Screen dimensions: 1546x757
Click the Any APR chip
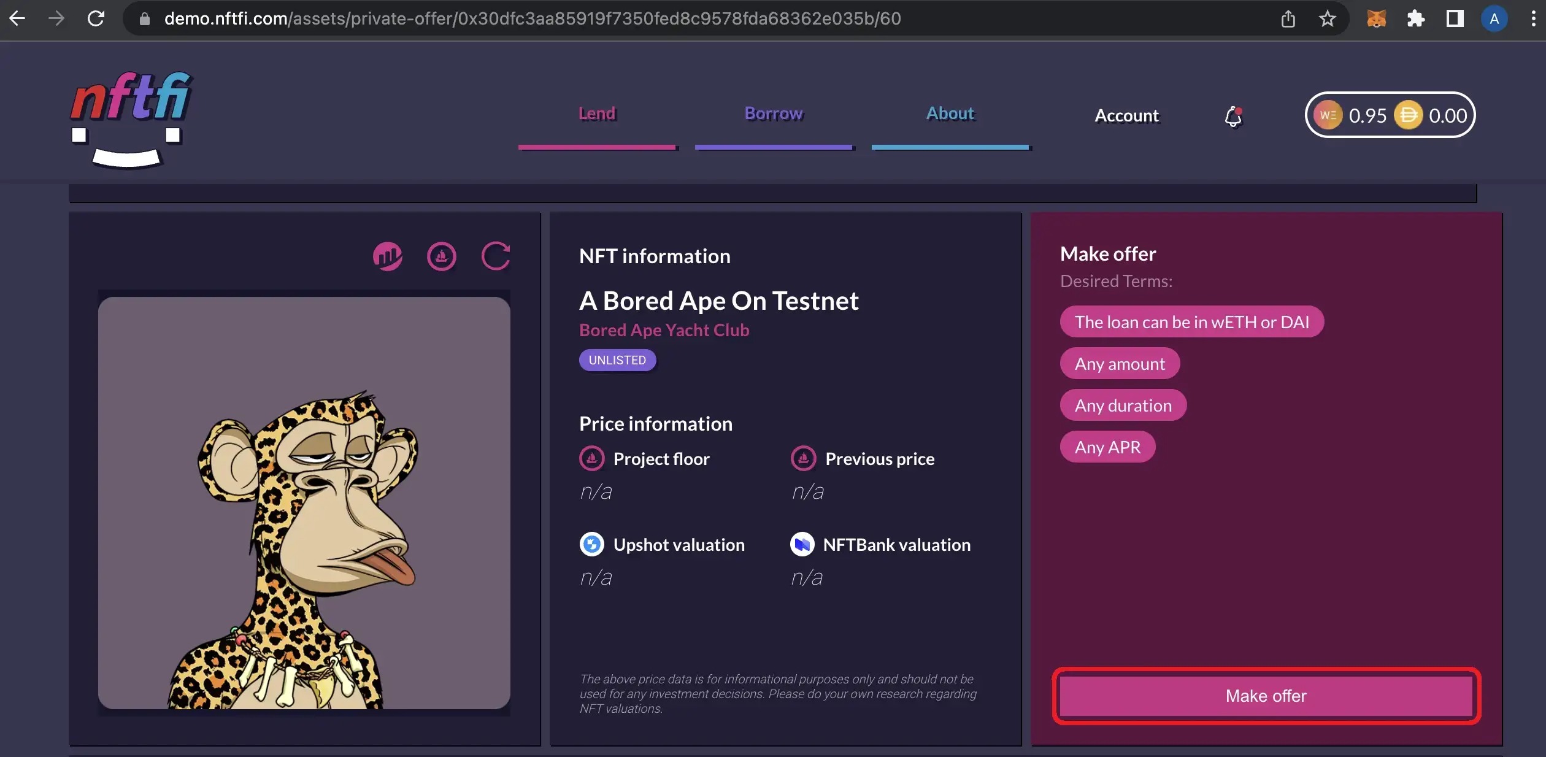(x=1108, y=447)
